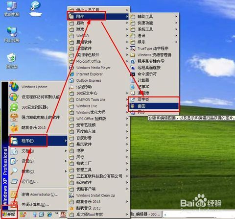
Task: Open the 程序(P) programs menu
Action: coord(38,141)
